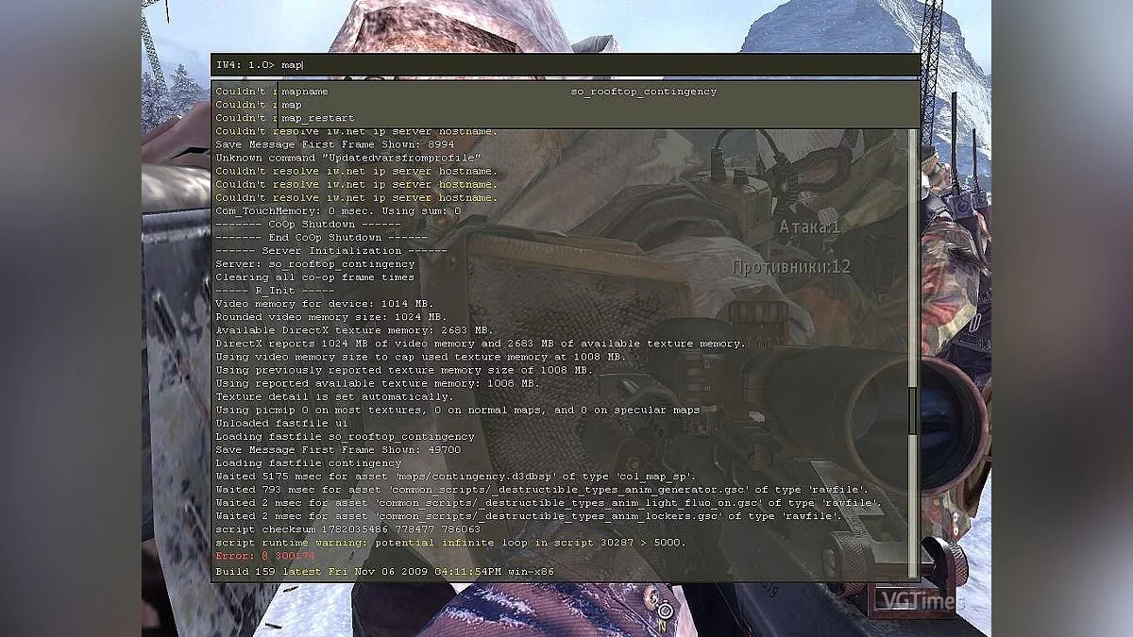Click the "script checksum" console line
Viewport: 1133px width, 637px height.
tap(351, 529)
